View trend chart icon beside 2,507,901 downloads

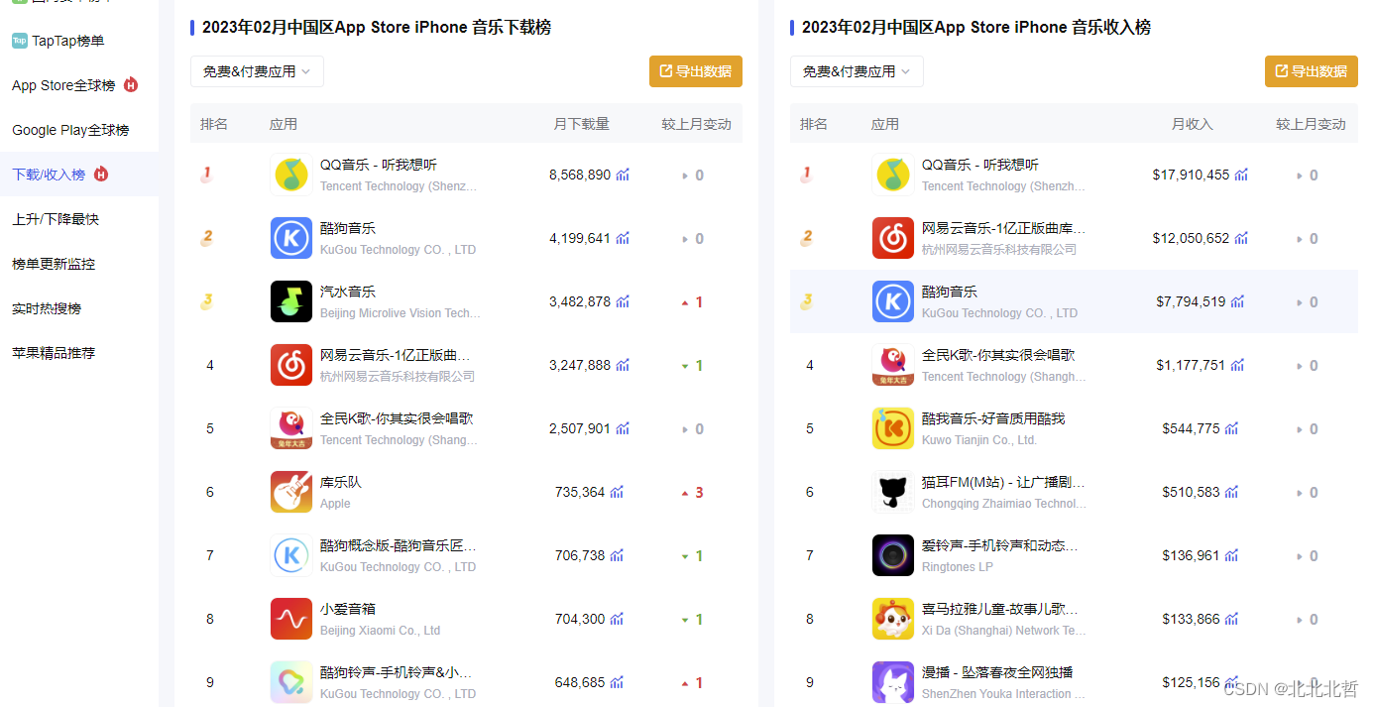(623, 428)
